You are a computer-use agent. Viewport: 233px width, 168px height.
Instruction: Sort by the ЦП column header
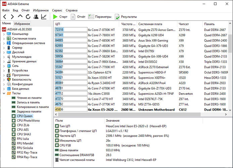[x=87, y=24]
